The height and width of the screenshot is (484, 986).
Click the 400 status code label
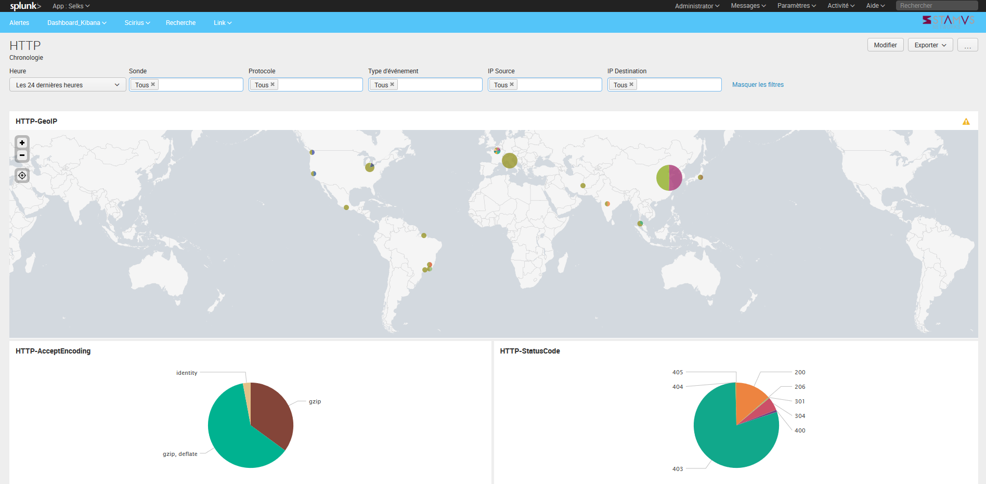(x=800, y=430)
